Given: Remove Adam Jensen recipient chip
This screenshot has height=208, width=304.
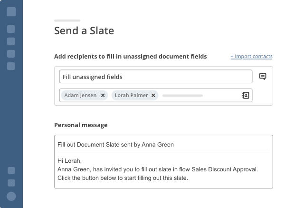Looking at the screenshot, I should click(103, 95).
